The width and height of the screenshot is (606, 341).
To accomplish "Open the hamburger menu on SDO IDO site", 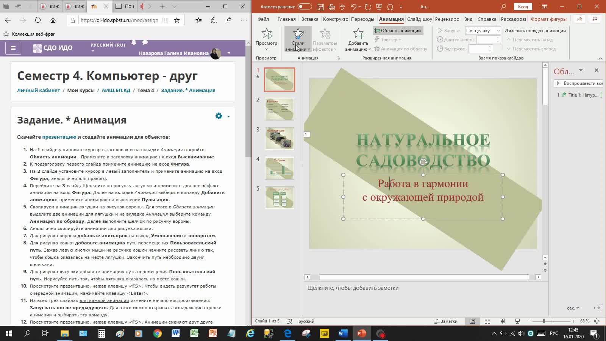I will click(13, 48).
